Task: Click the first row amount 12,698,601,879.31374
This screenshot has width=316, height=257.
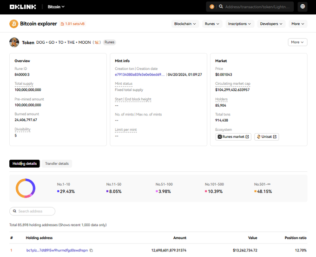Action: tap(169, 250)
